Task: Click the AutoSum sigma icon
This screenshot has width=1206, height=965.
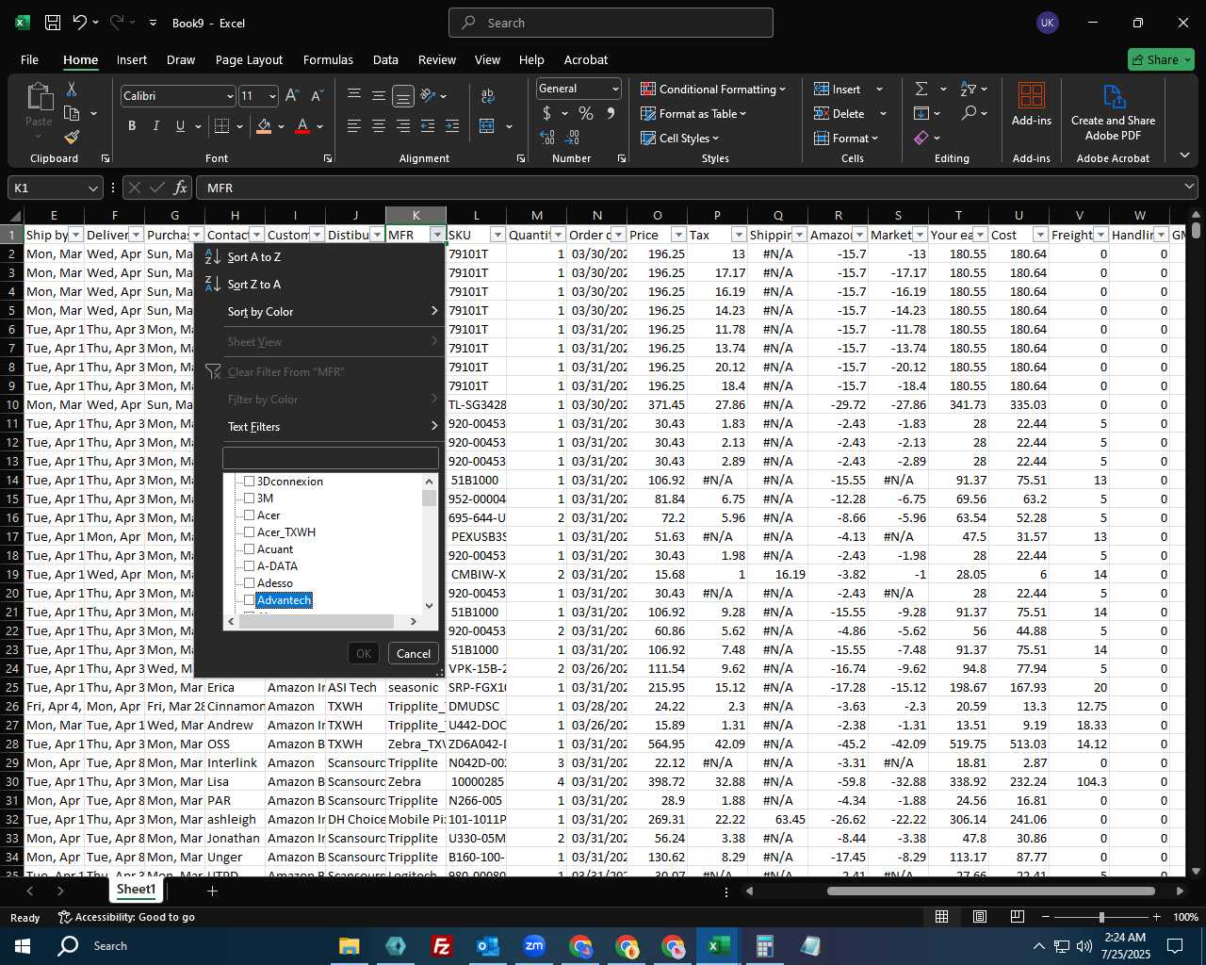Action: click(921, 89)
